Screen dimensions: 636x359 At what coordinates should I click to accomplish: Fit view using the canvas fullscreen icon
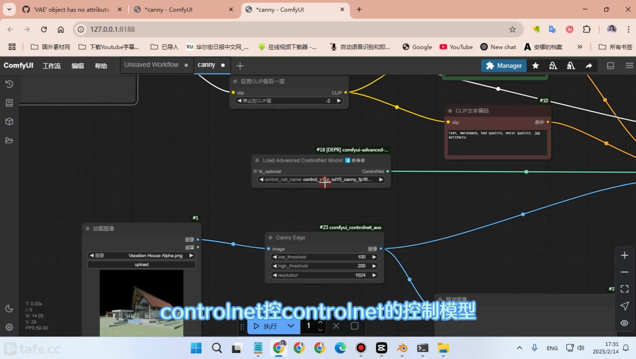(x=624, y=289)
